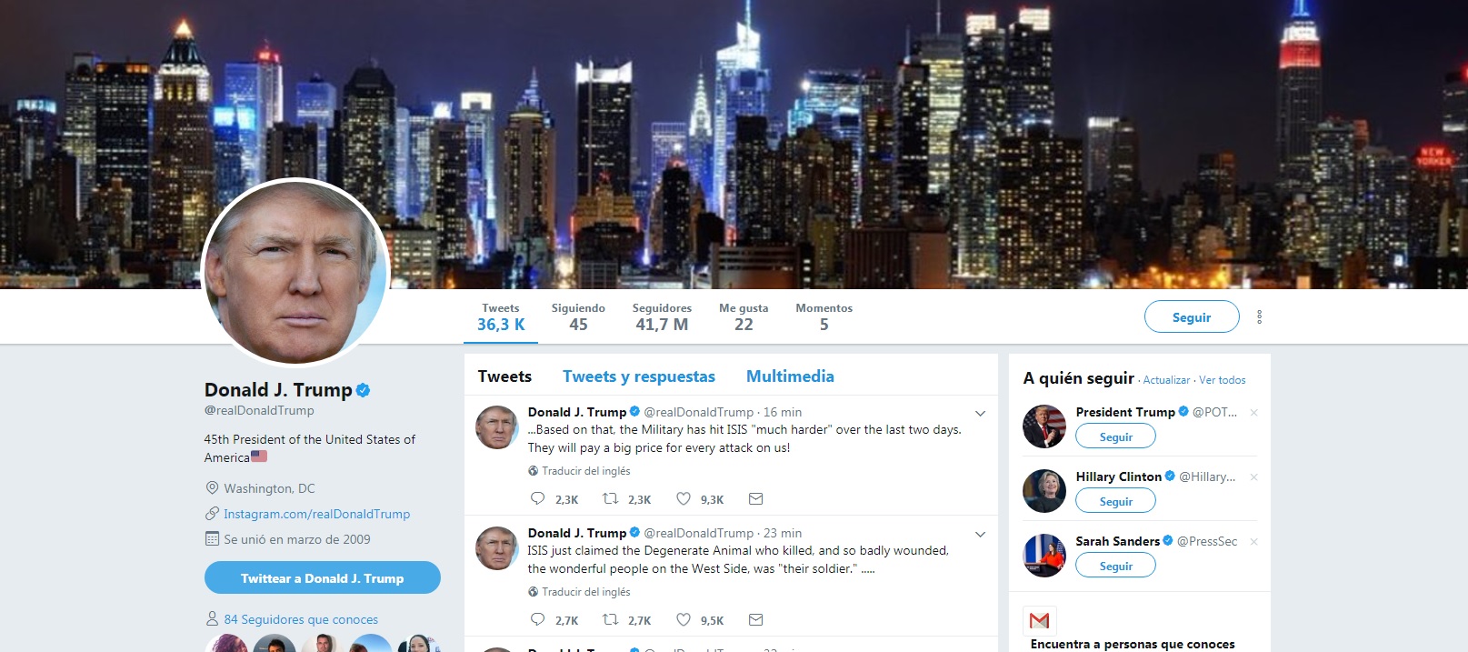Follow Hillary Clinton suggestion
Screen dimensions: 1468x652
pos(1115,501)
